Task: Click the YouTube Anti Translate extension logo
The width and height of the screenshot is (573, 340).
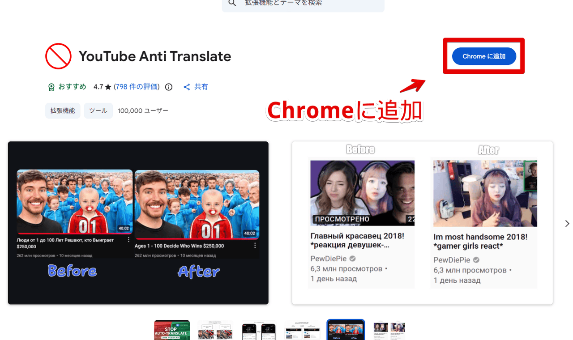Action: [x=58, y=56]
